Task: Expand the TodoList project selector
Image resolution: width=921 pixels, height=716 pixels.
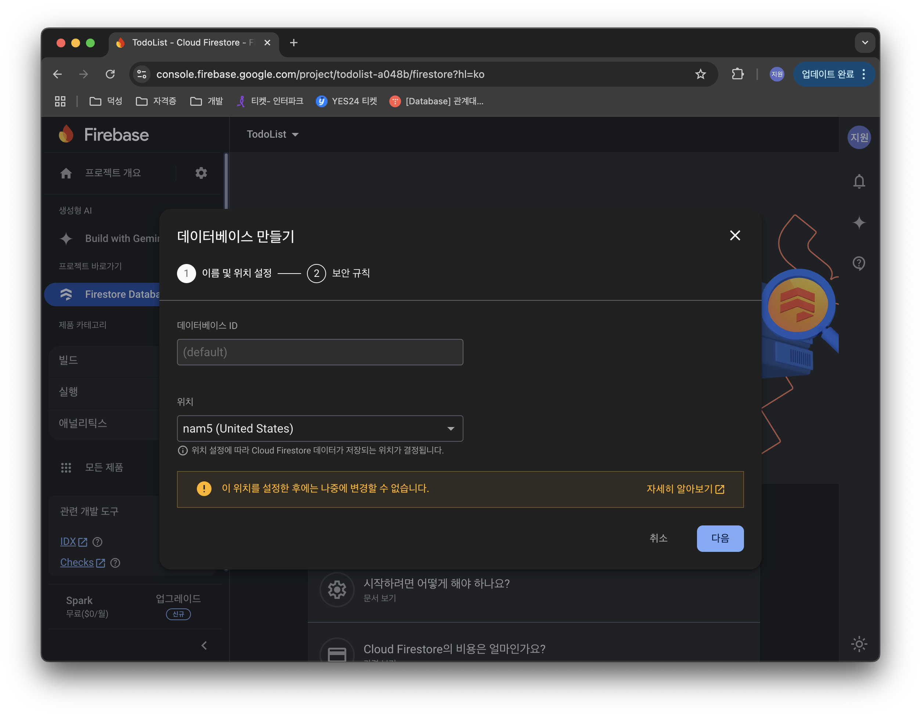Action: [x=272, y=134]
